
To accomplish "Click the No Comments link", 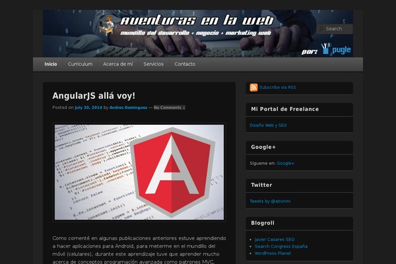I will click(169, 108).
